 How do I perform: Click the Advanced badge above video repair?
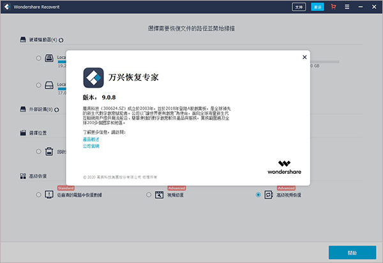(177, 188)
